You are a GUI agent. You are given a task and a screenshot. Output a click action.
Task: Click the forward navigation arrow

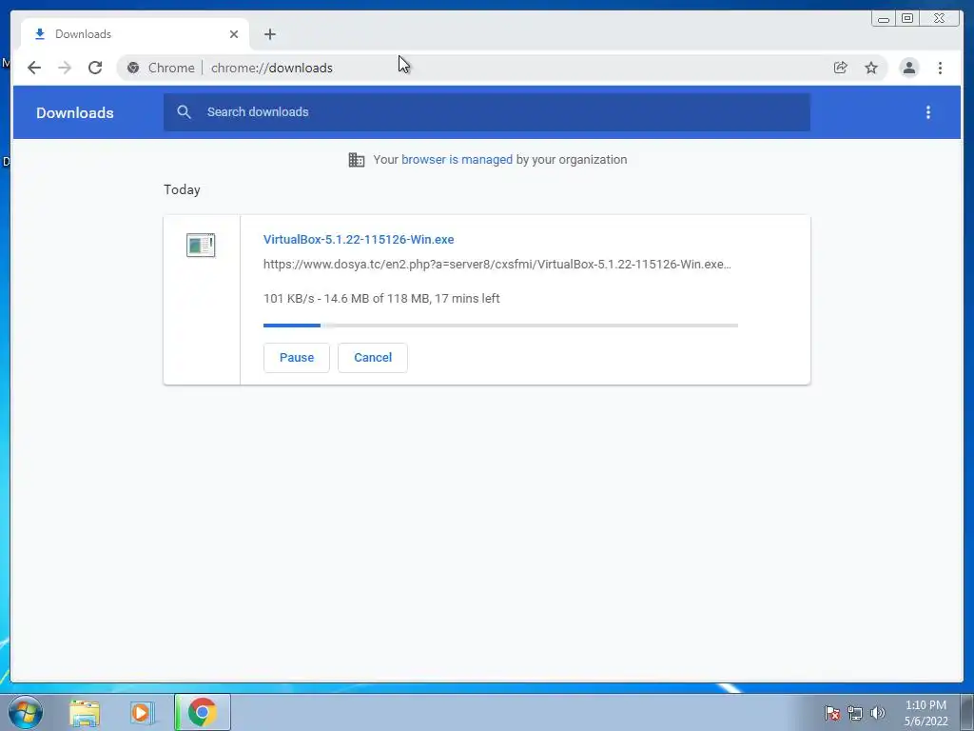pyautogui.click(x=65, y=68)
